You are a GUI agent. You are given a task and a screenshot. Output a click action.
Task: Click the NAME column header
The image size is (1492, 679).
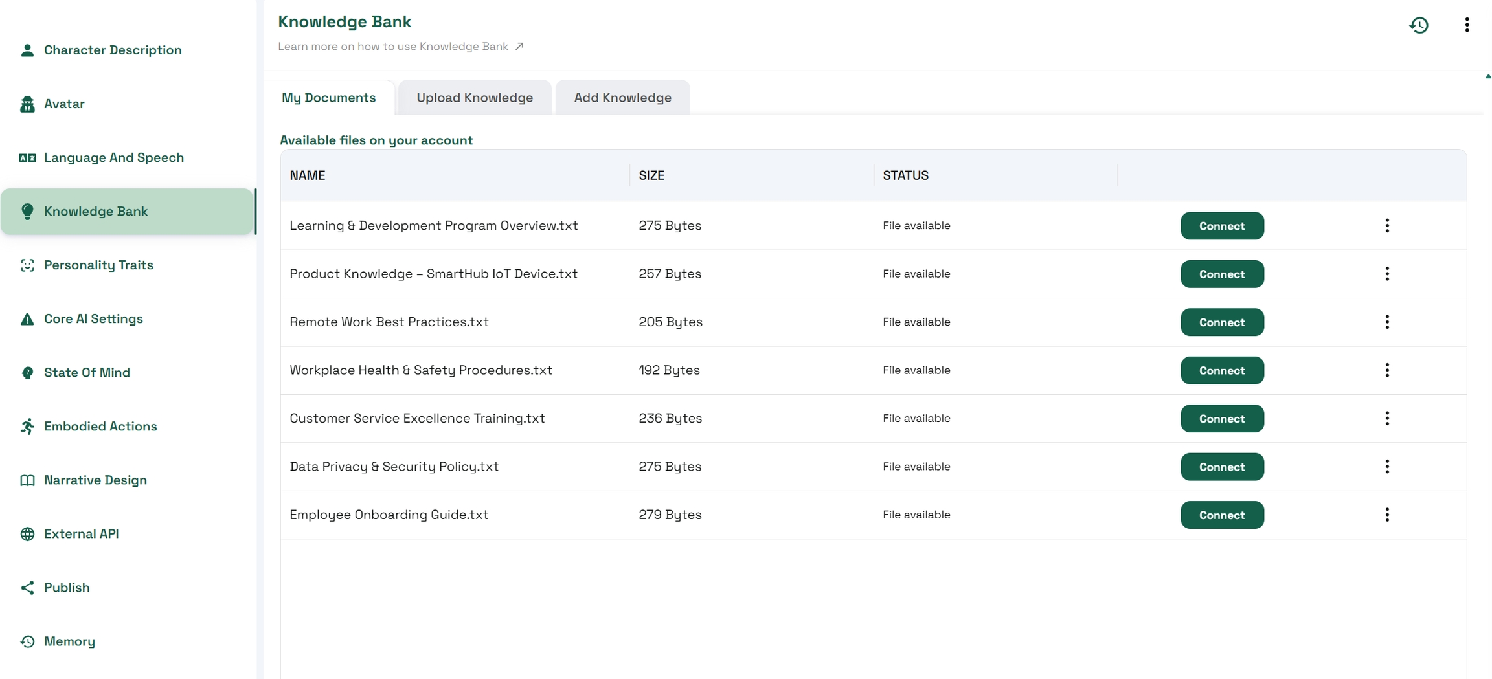[308, 175]
